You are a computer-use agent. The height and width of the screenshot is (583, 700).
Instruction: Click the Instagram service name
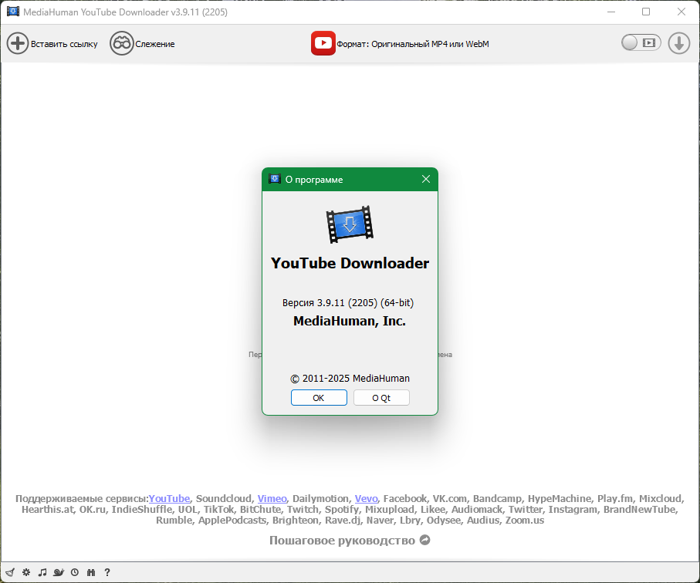point(573,510)
